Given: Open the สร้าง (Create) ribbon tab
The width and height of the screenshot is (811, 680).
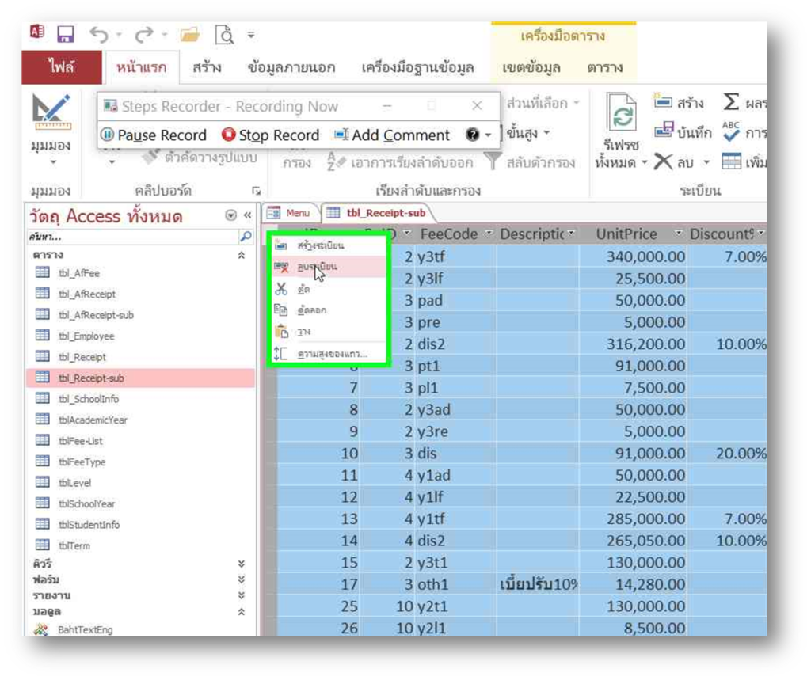Looking at the screenshot, I should click(x=207, y=68).
